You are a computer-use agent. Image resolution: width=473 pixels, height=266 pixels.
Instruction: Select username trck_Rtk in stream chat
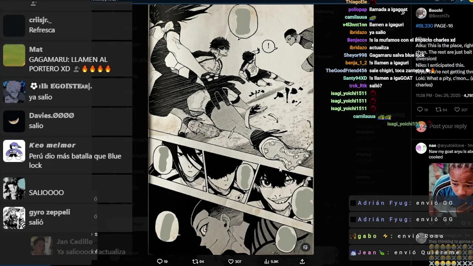[x=358, y=86]
